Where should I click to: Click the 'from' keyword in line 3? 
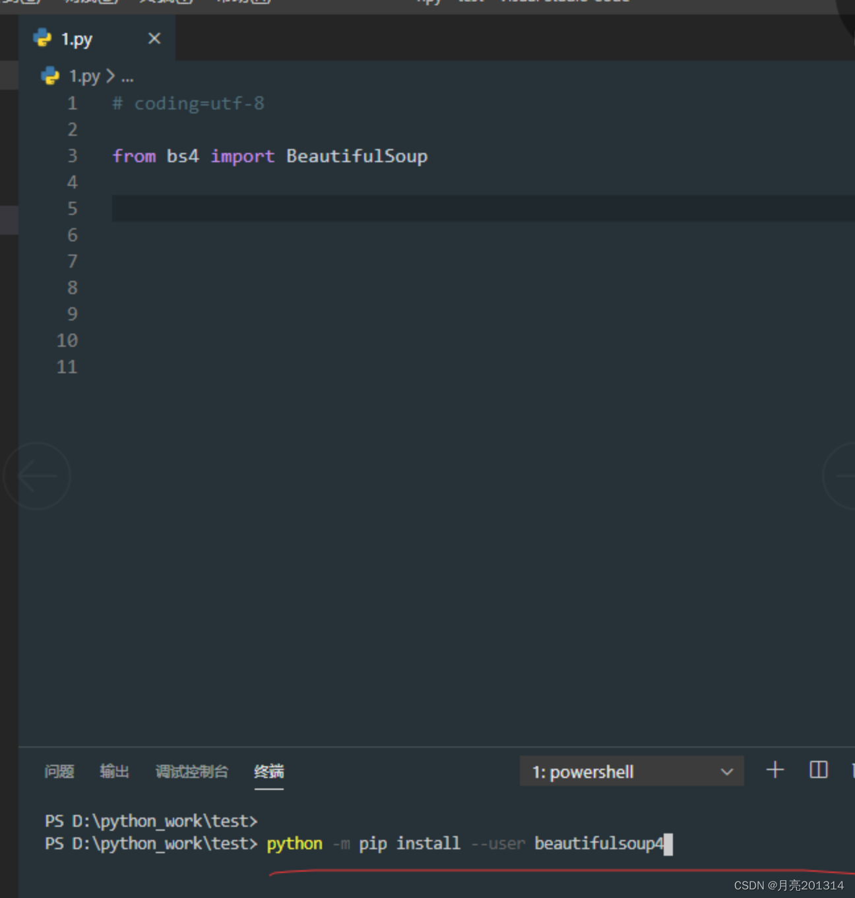pyautogui.click(x=134, y=156)
